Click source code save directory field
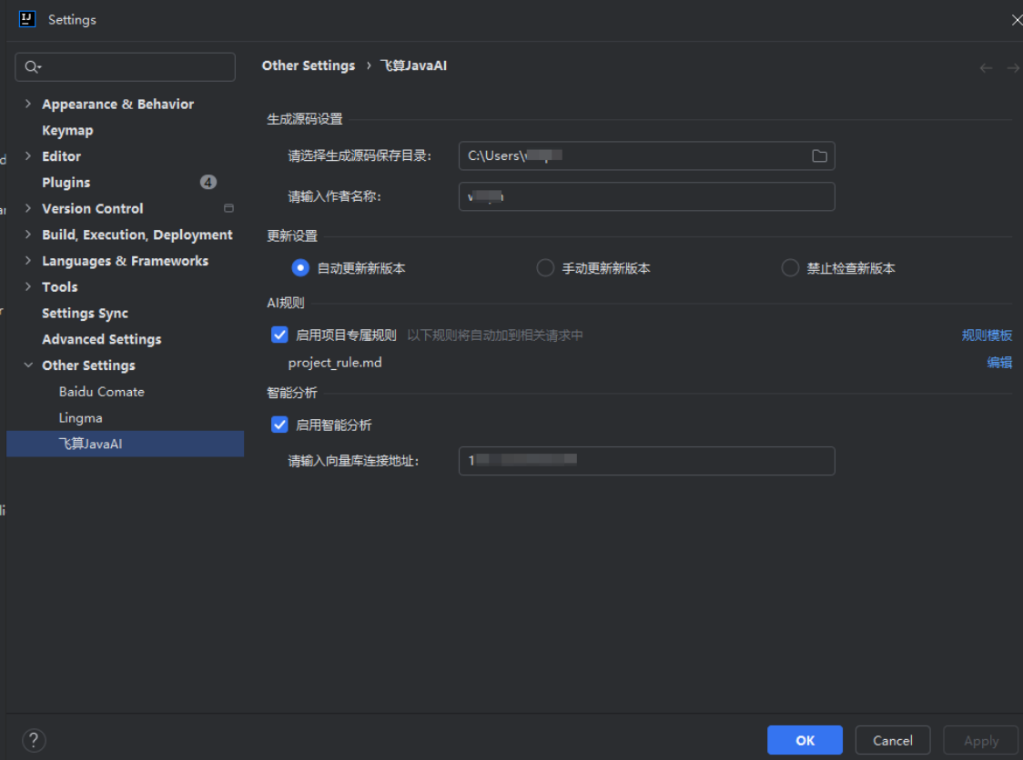 pos(646,155)
